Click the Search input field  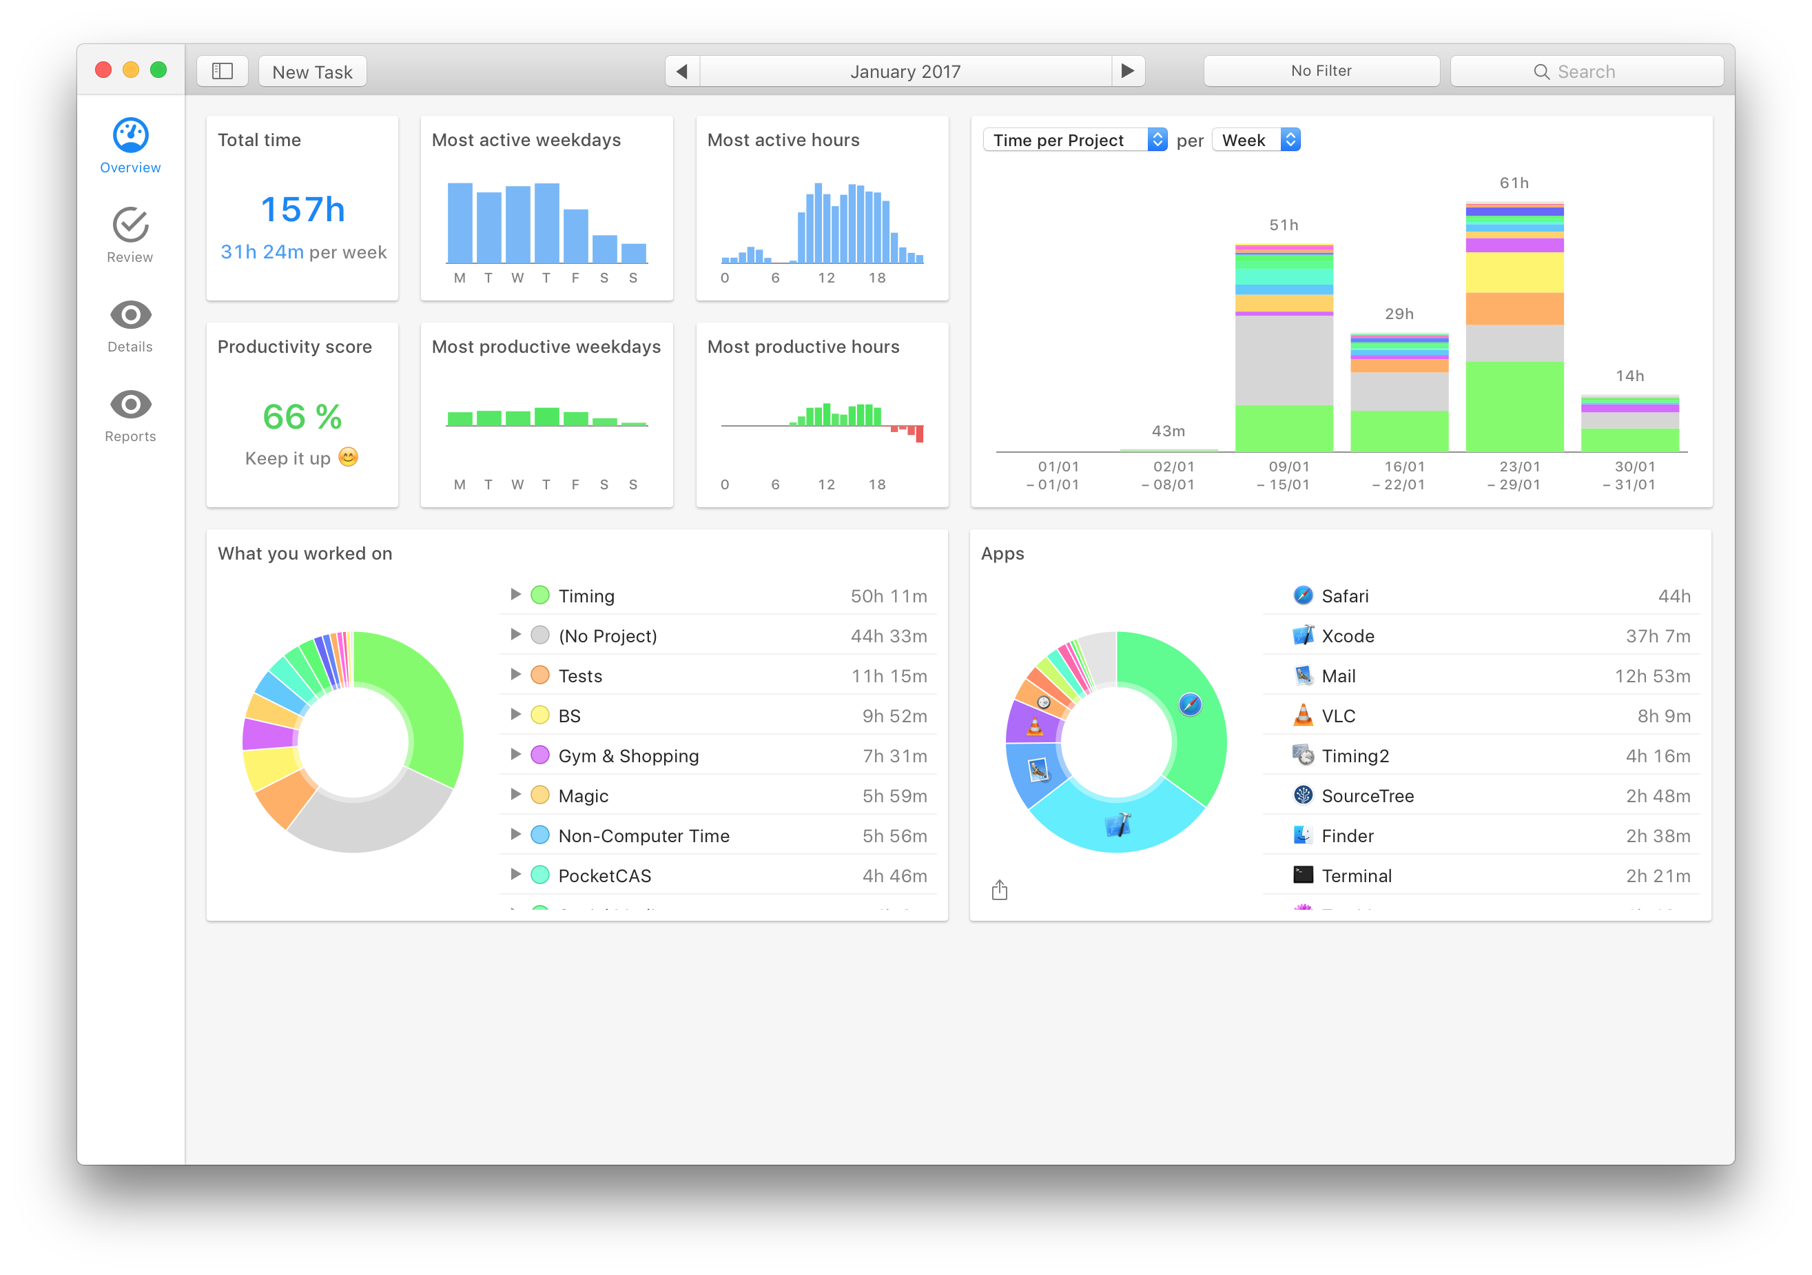pos(1586,71)
